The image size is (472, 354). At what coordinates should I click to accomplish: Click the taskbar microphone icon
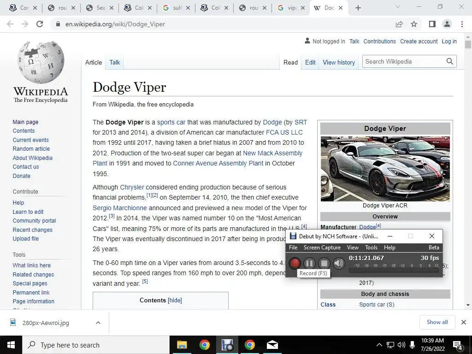(413, 345)
